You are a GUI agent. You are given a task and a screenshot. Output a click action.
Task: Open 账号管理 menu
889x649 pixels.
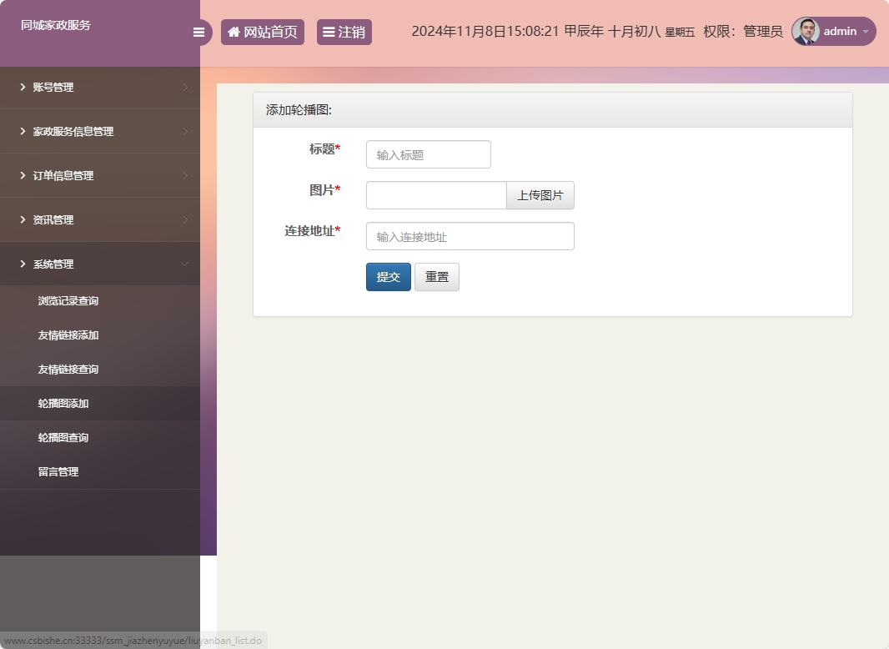[x=100, y=88]
